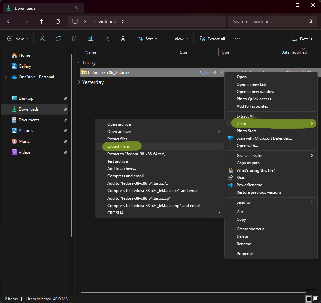Screen dimensions: 321x303
Task: Click the Copy icon in toolbar
Action: (x=58, y=39)
